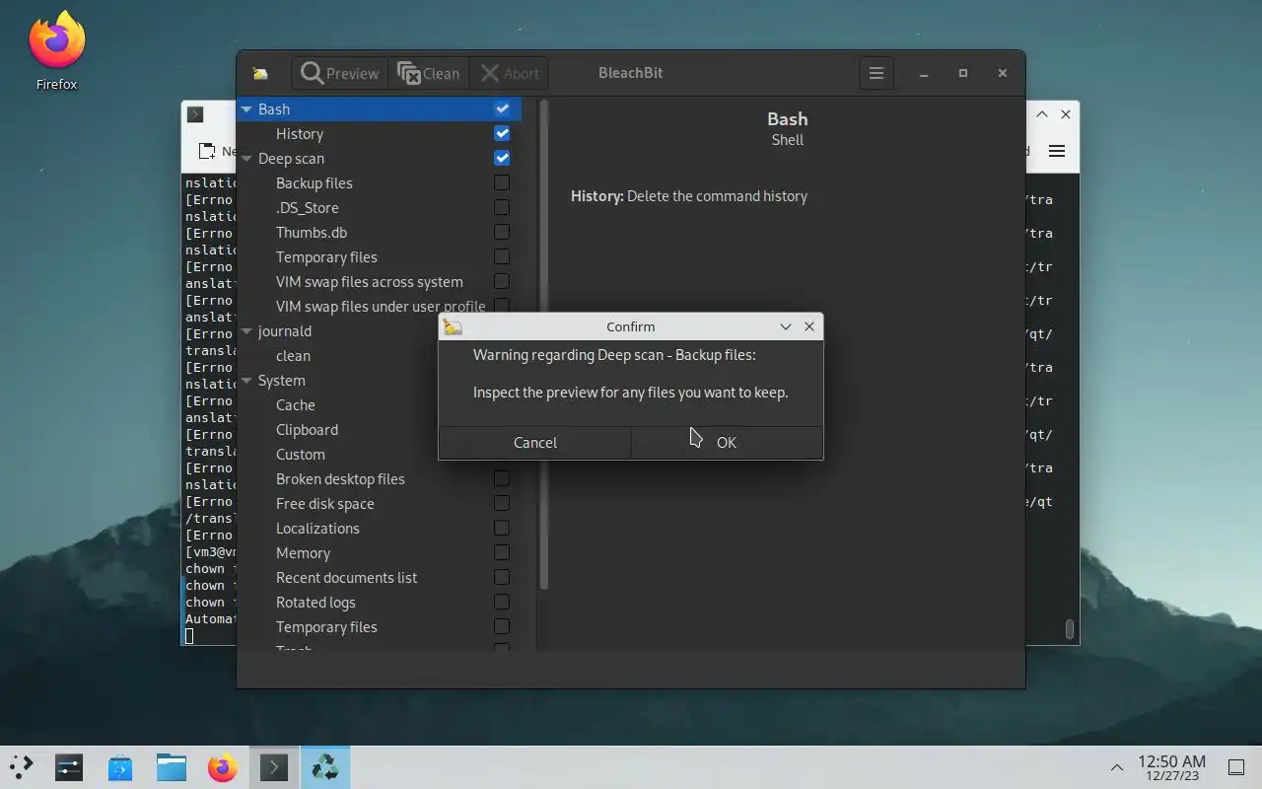Check Temporary files under Deep scan
The height and width of the screenshot is (789, 1262).
click(x=502, y=256)
